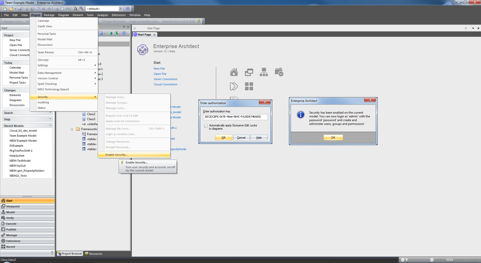The image size is (481, 263).
Task: Click the New Project toolbar icon
Action: click(x=5, y=9)
